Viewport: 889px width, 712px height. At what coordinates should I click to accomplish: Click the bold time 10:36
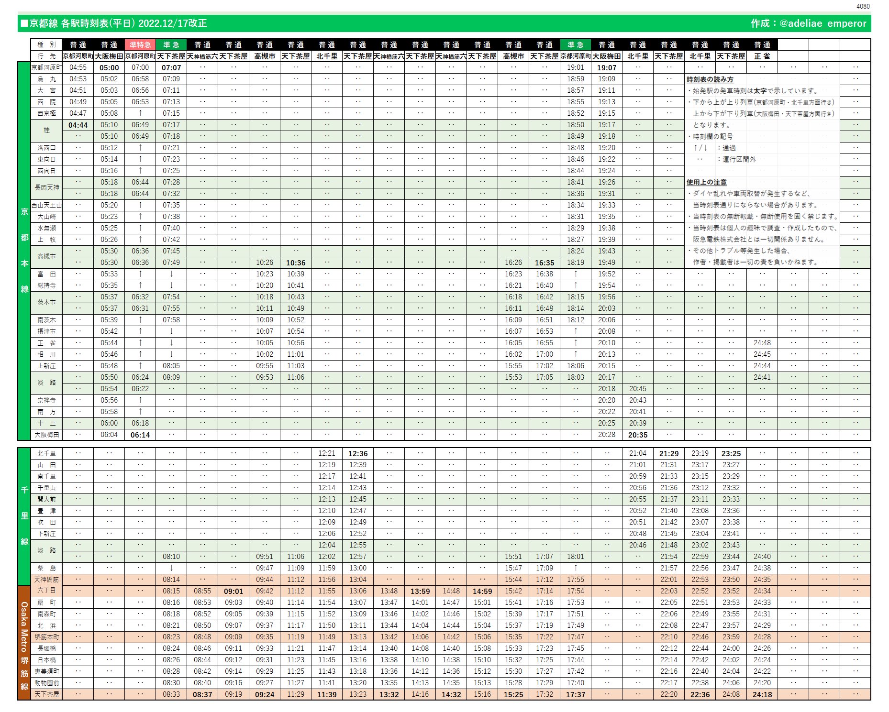[x=296, y=263]
